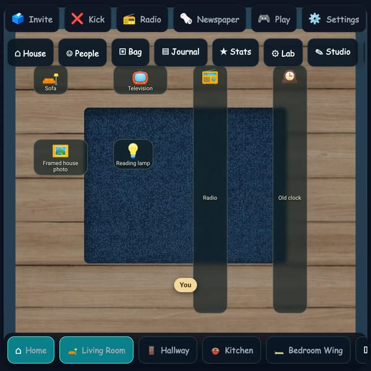Screen dimensions: 371x371
Task: Click the blue cube Invite icon
Action: (x=18, y=19)
